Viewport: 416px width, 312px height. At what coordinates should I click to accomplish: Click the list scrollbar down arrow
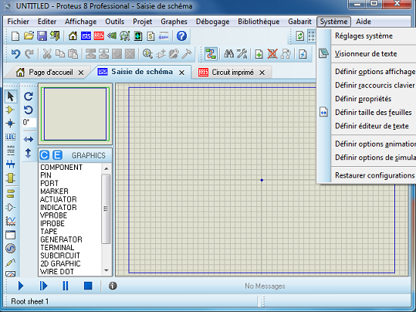107,270
